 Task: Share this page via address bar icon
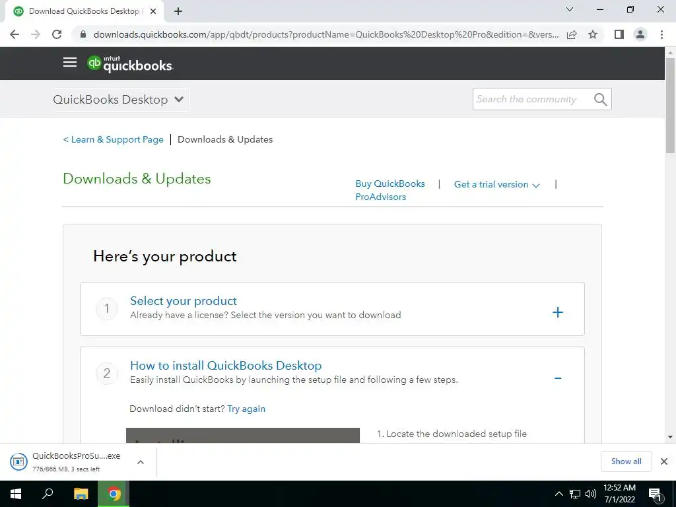point(572,34)
